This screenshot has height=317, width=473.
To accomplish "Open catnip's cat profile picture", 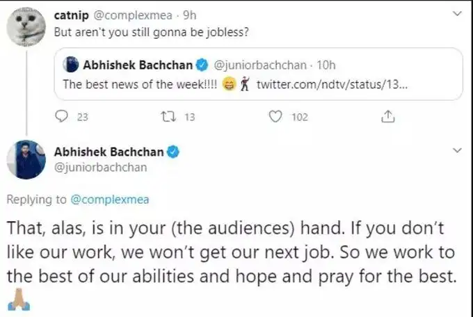I will pyautogui.click(x=26, y=25).
